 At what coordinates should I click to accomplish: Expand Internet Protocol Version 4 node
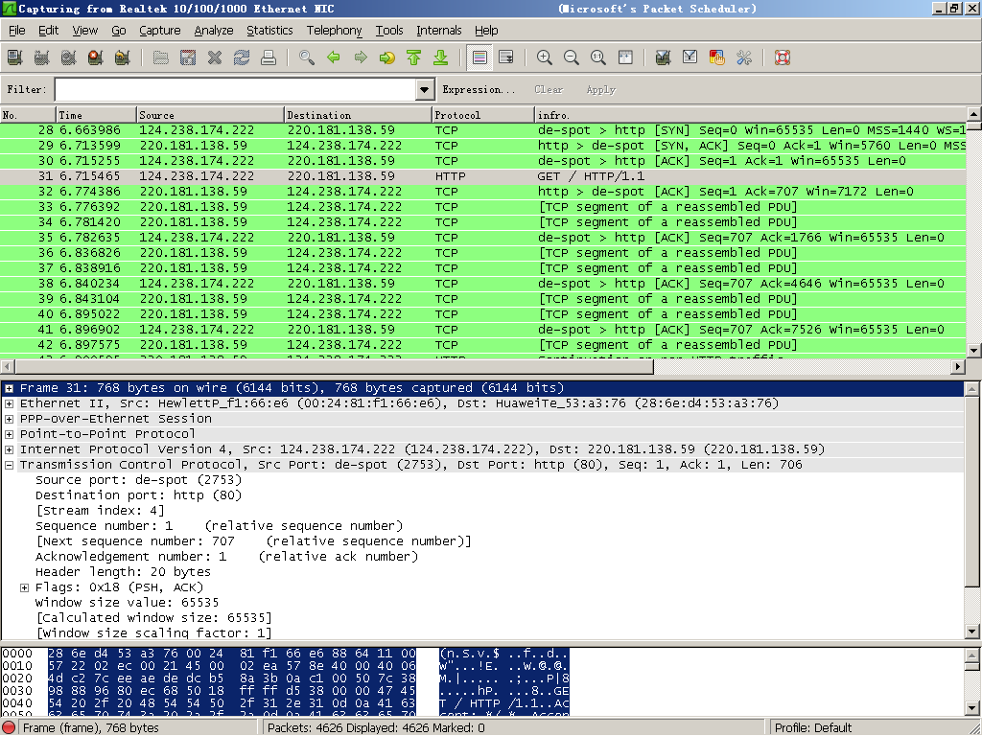(x=9, y=450)
